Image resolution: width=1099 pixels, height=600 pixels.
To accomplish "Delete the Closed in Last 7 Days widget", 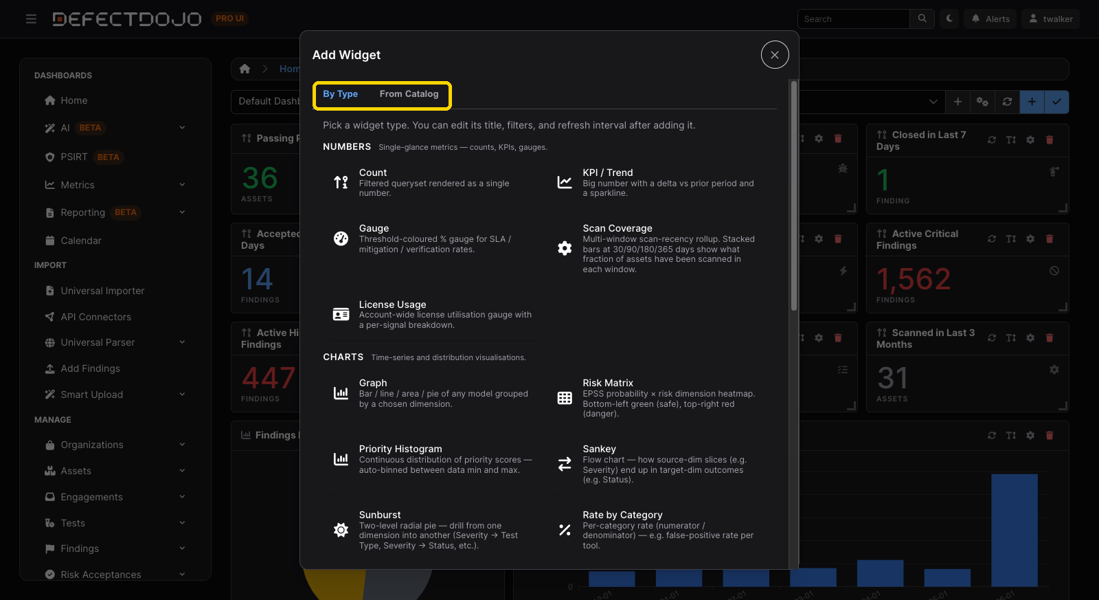I will (x=1050, y=140).
